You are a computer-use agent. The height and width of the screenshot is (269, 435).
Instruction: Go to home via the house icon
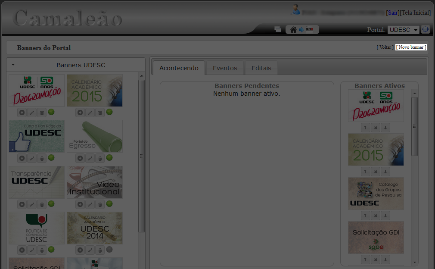(293, 30)
